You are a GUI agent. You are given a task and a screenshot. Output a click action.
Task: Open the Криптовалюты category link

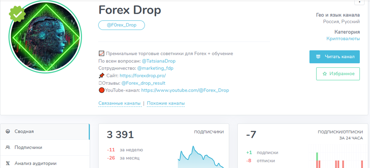(x=343, y=39)
